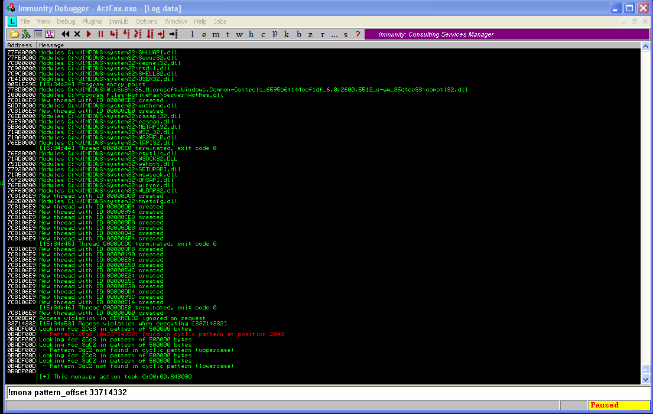Image resolution: width=653 pixels, height=414 pixels.
Task: Click the Step over icon
Action: point(126,34)
